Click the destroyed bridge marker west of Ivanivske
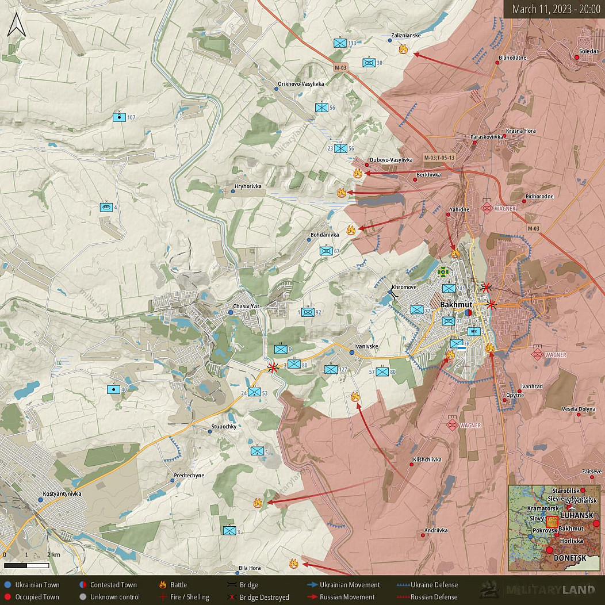The height and width of the screenshot is (605, 605). 274,367
